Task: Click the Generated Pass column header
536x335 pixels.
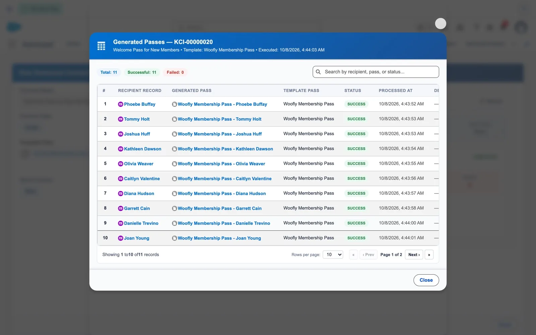Action: click(x=192, y=90)
